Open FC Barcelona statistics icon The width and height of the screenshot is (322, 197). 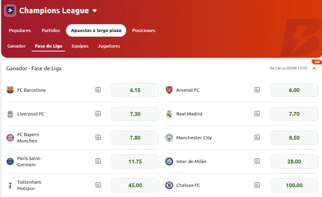click(x=98, y=90)
